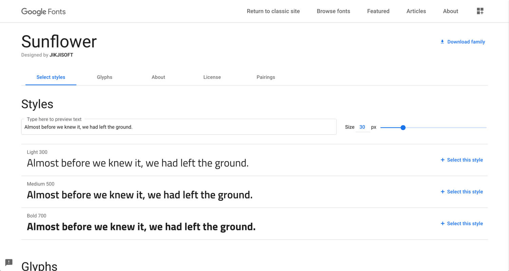Click the Glyphs section heading at bottom
This screenshot has height=271, width=509.
pos(39,266)
